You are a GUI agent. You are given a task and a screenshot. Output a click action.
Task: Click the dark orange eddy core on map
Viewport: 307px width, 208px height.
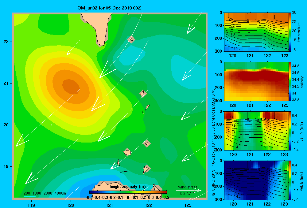click(71, 87)
